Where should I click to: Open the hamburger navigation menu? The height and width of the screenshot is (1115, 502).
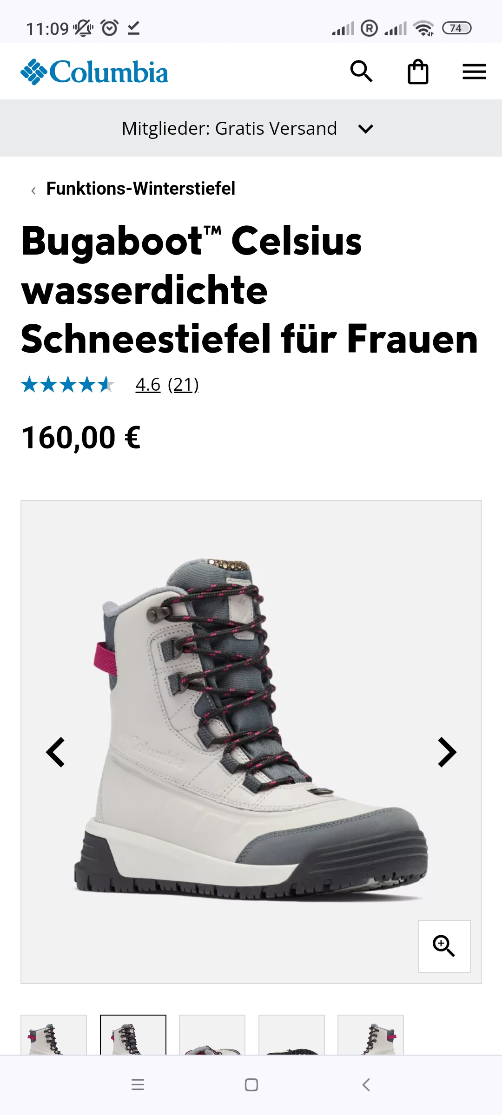point(474,72)
